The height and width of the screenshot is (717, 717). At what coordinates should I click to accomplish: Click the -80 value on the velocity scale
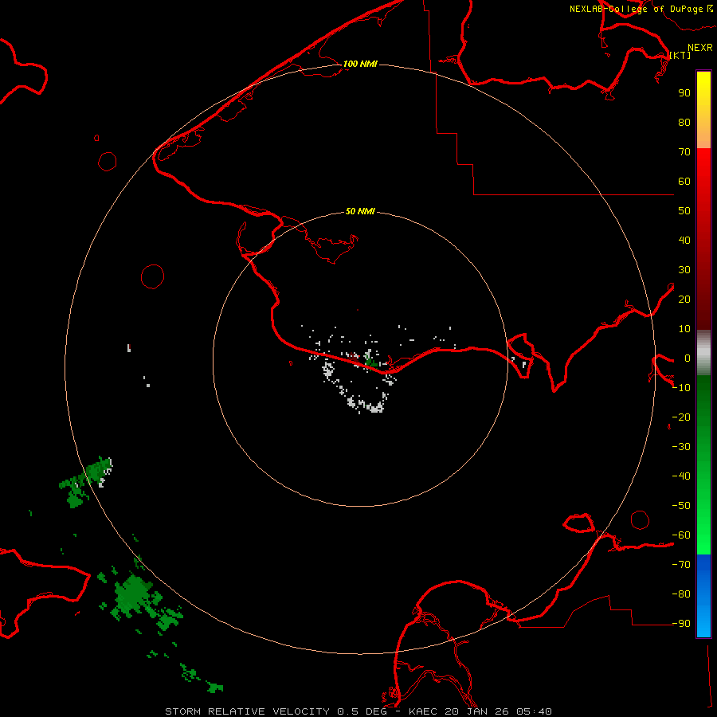[681, 594]
